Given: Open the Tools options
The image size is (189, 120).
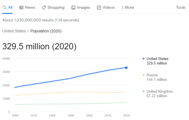Looking at the screenshot, I should [x=181, y=8].
